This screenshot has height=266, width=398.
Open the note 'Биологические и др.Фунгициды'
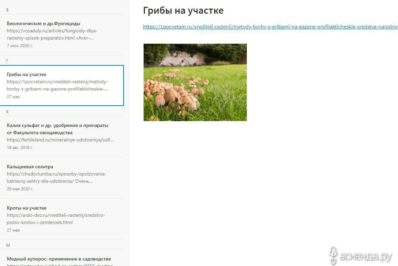[x=62, y=34]
